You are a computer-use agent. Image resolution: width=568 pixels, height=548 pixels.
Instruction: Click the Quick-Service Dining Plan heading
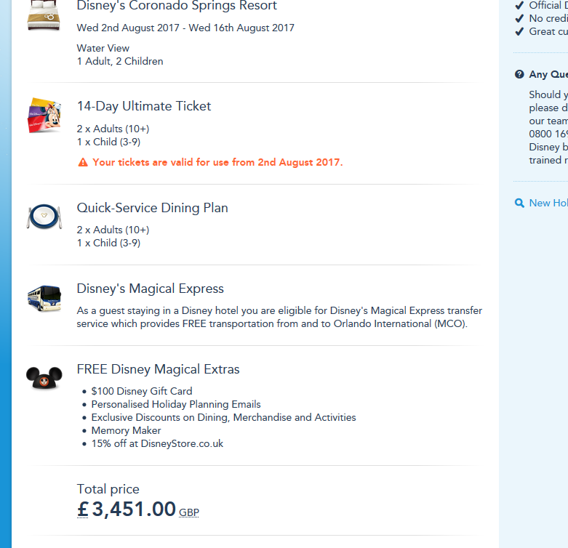[x=153, y=208]
